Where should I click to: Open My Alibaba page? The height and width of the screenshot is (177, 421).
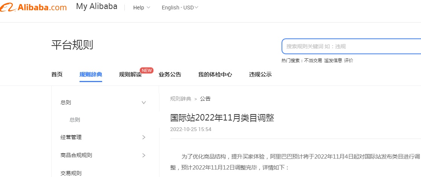point(96,7)
